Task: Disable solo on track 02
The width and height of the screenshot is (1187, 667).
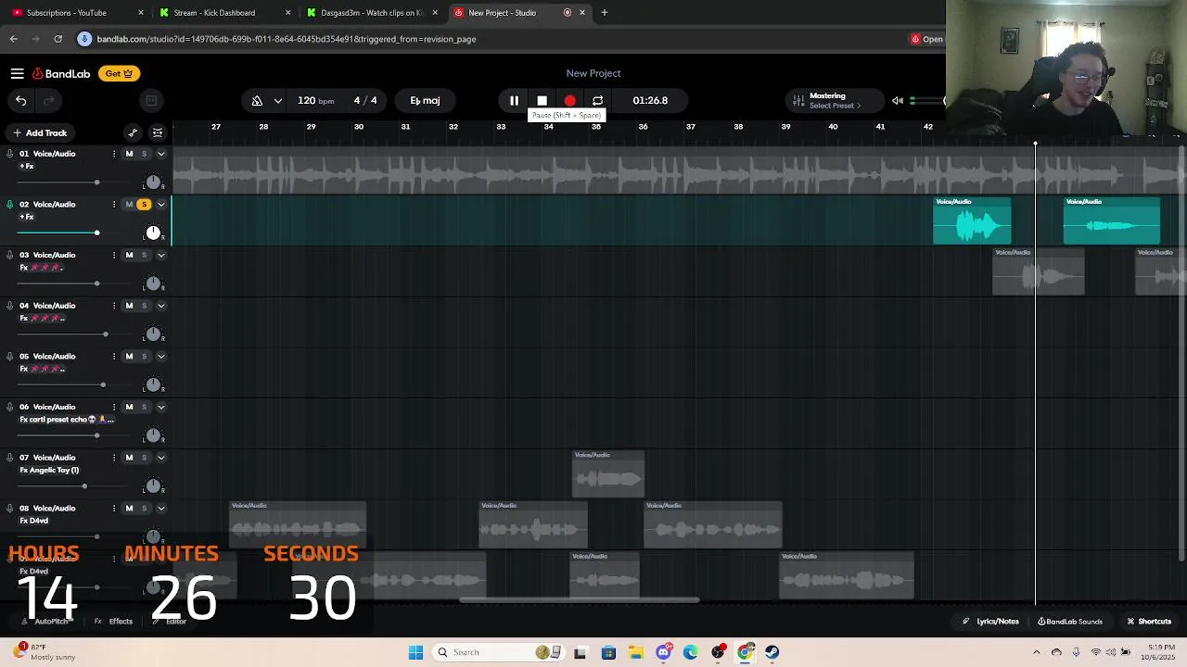Action: click(x=144, y=204)
